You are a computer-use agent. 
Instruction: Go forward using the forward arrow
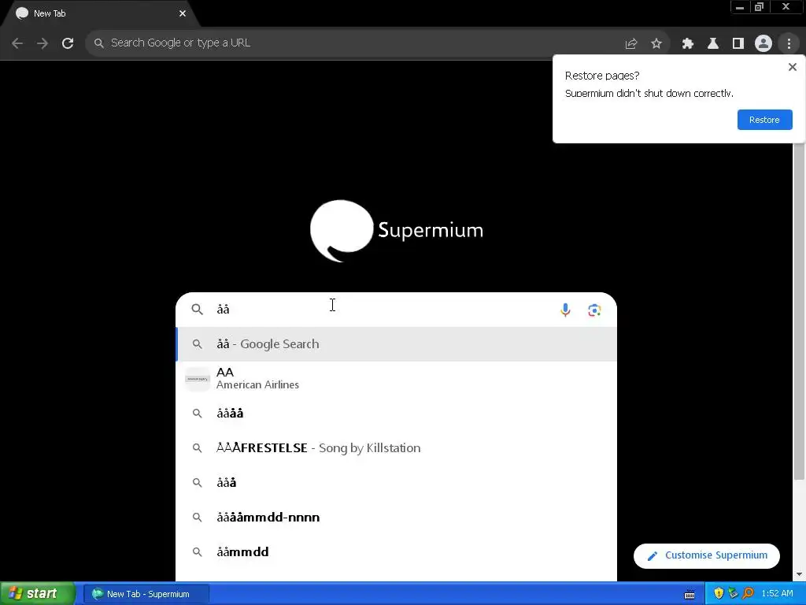(x=43, y=43)
